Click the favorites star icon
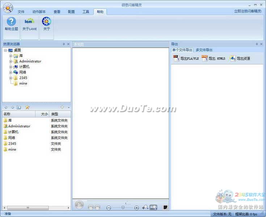Viewport: 266px width, 217px height. click(27, 107)
